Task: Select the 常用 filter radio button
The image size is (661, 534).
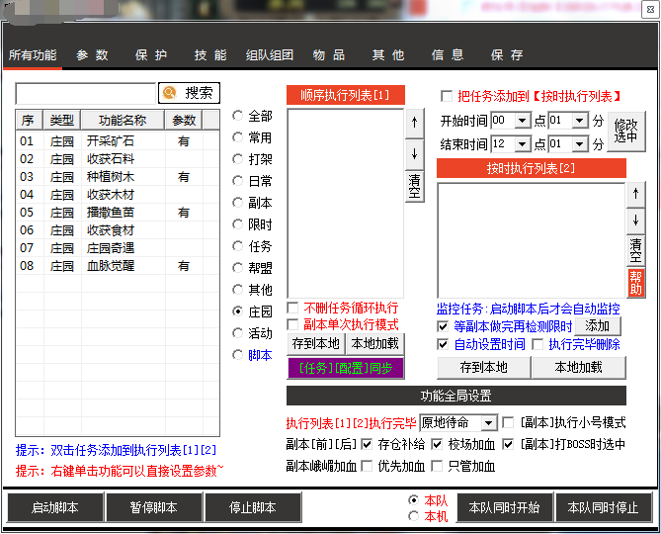Action: [238, 137]
